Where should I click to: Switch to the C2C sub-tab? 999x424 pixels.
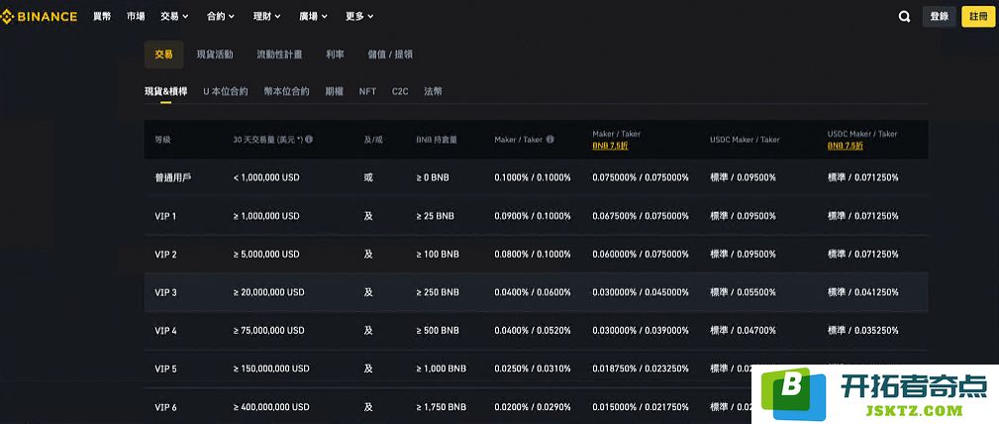pyautogui.click(x=400, y=92)
